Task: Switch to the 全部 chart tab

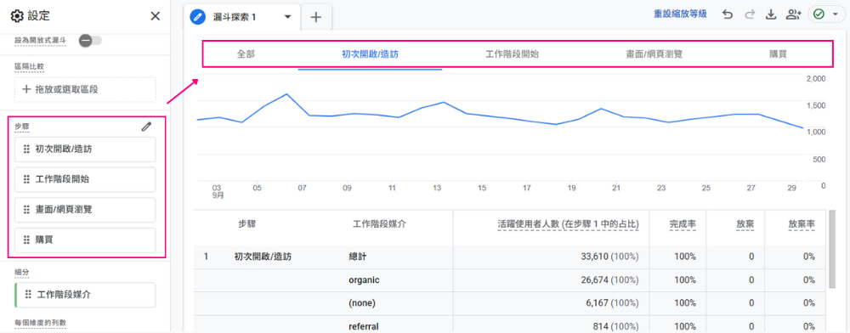Action: 246,54
